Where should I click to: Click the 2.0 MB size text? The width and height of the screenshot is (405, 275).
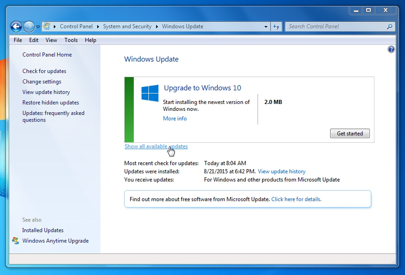273,102
